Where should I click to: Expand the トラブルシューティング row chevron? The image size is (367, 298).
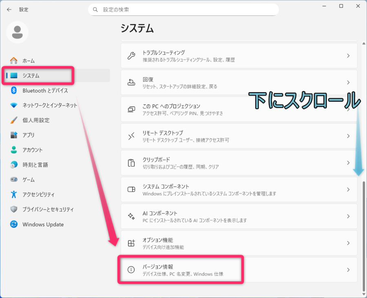348,56
